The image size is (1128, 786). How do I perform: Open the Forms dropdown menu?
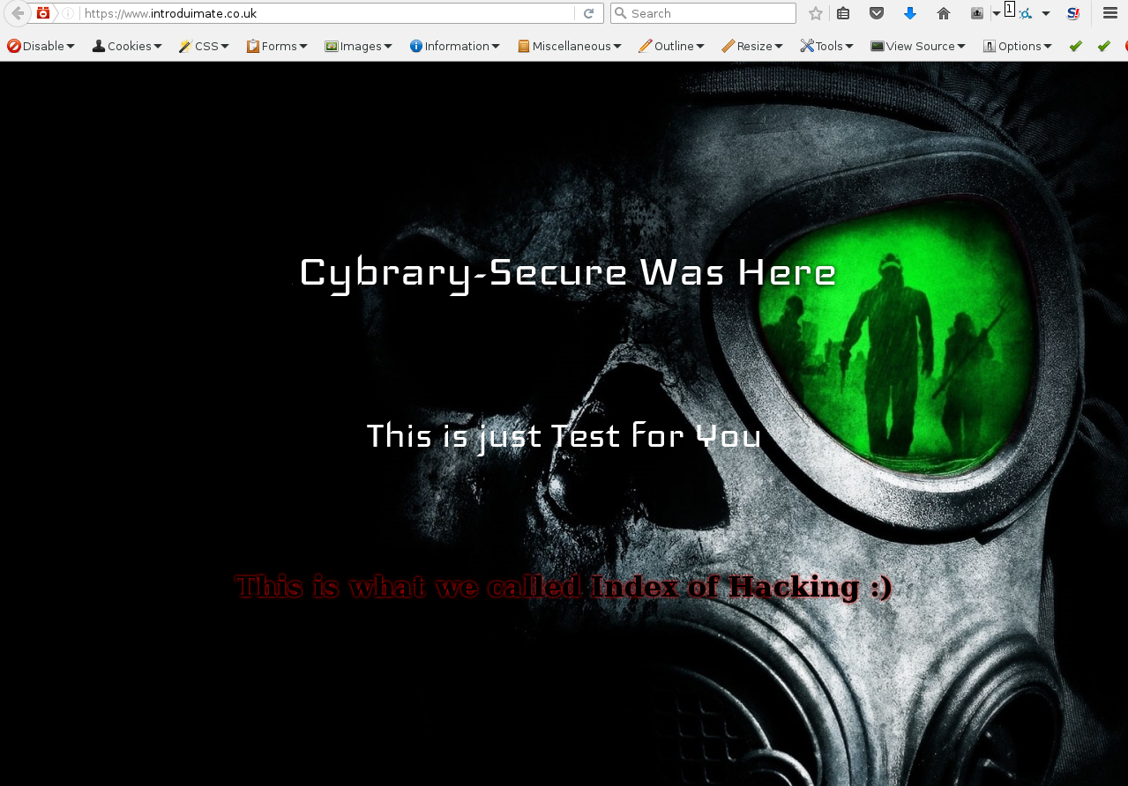(277, 46)
